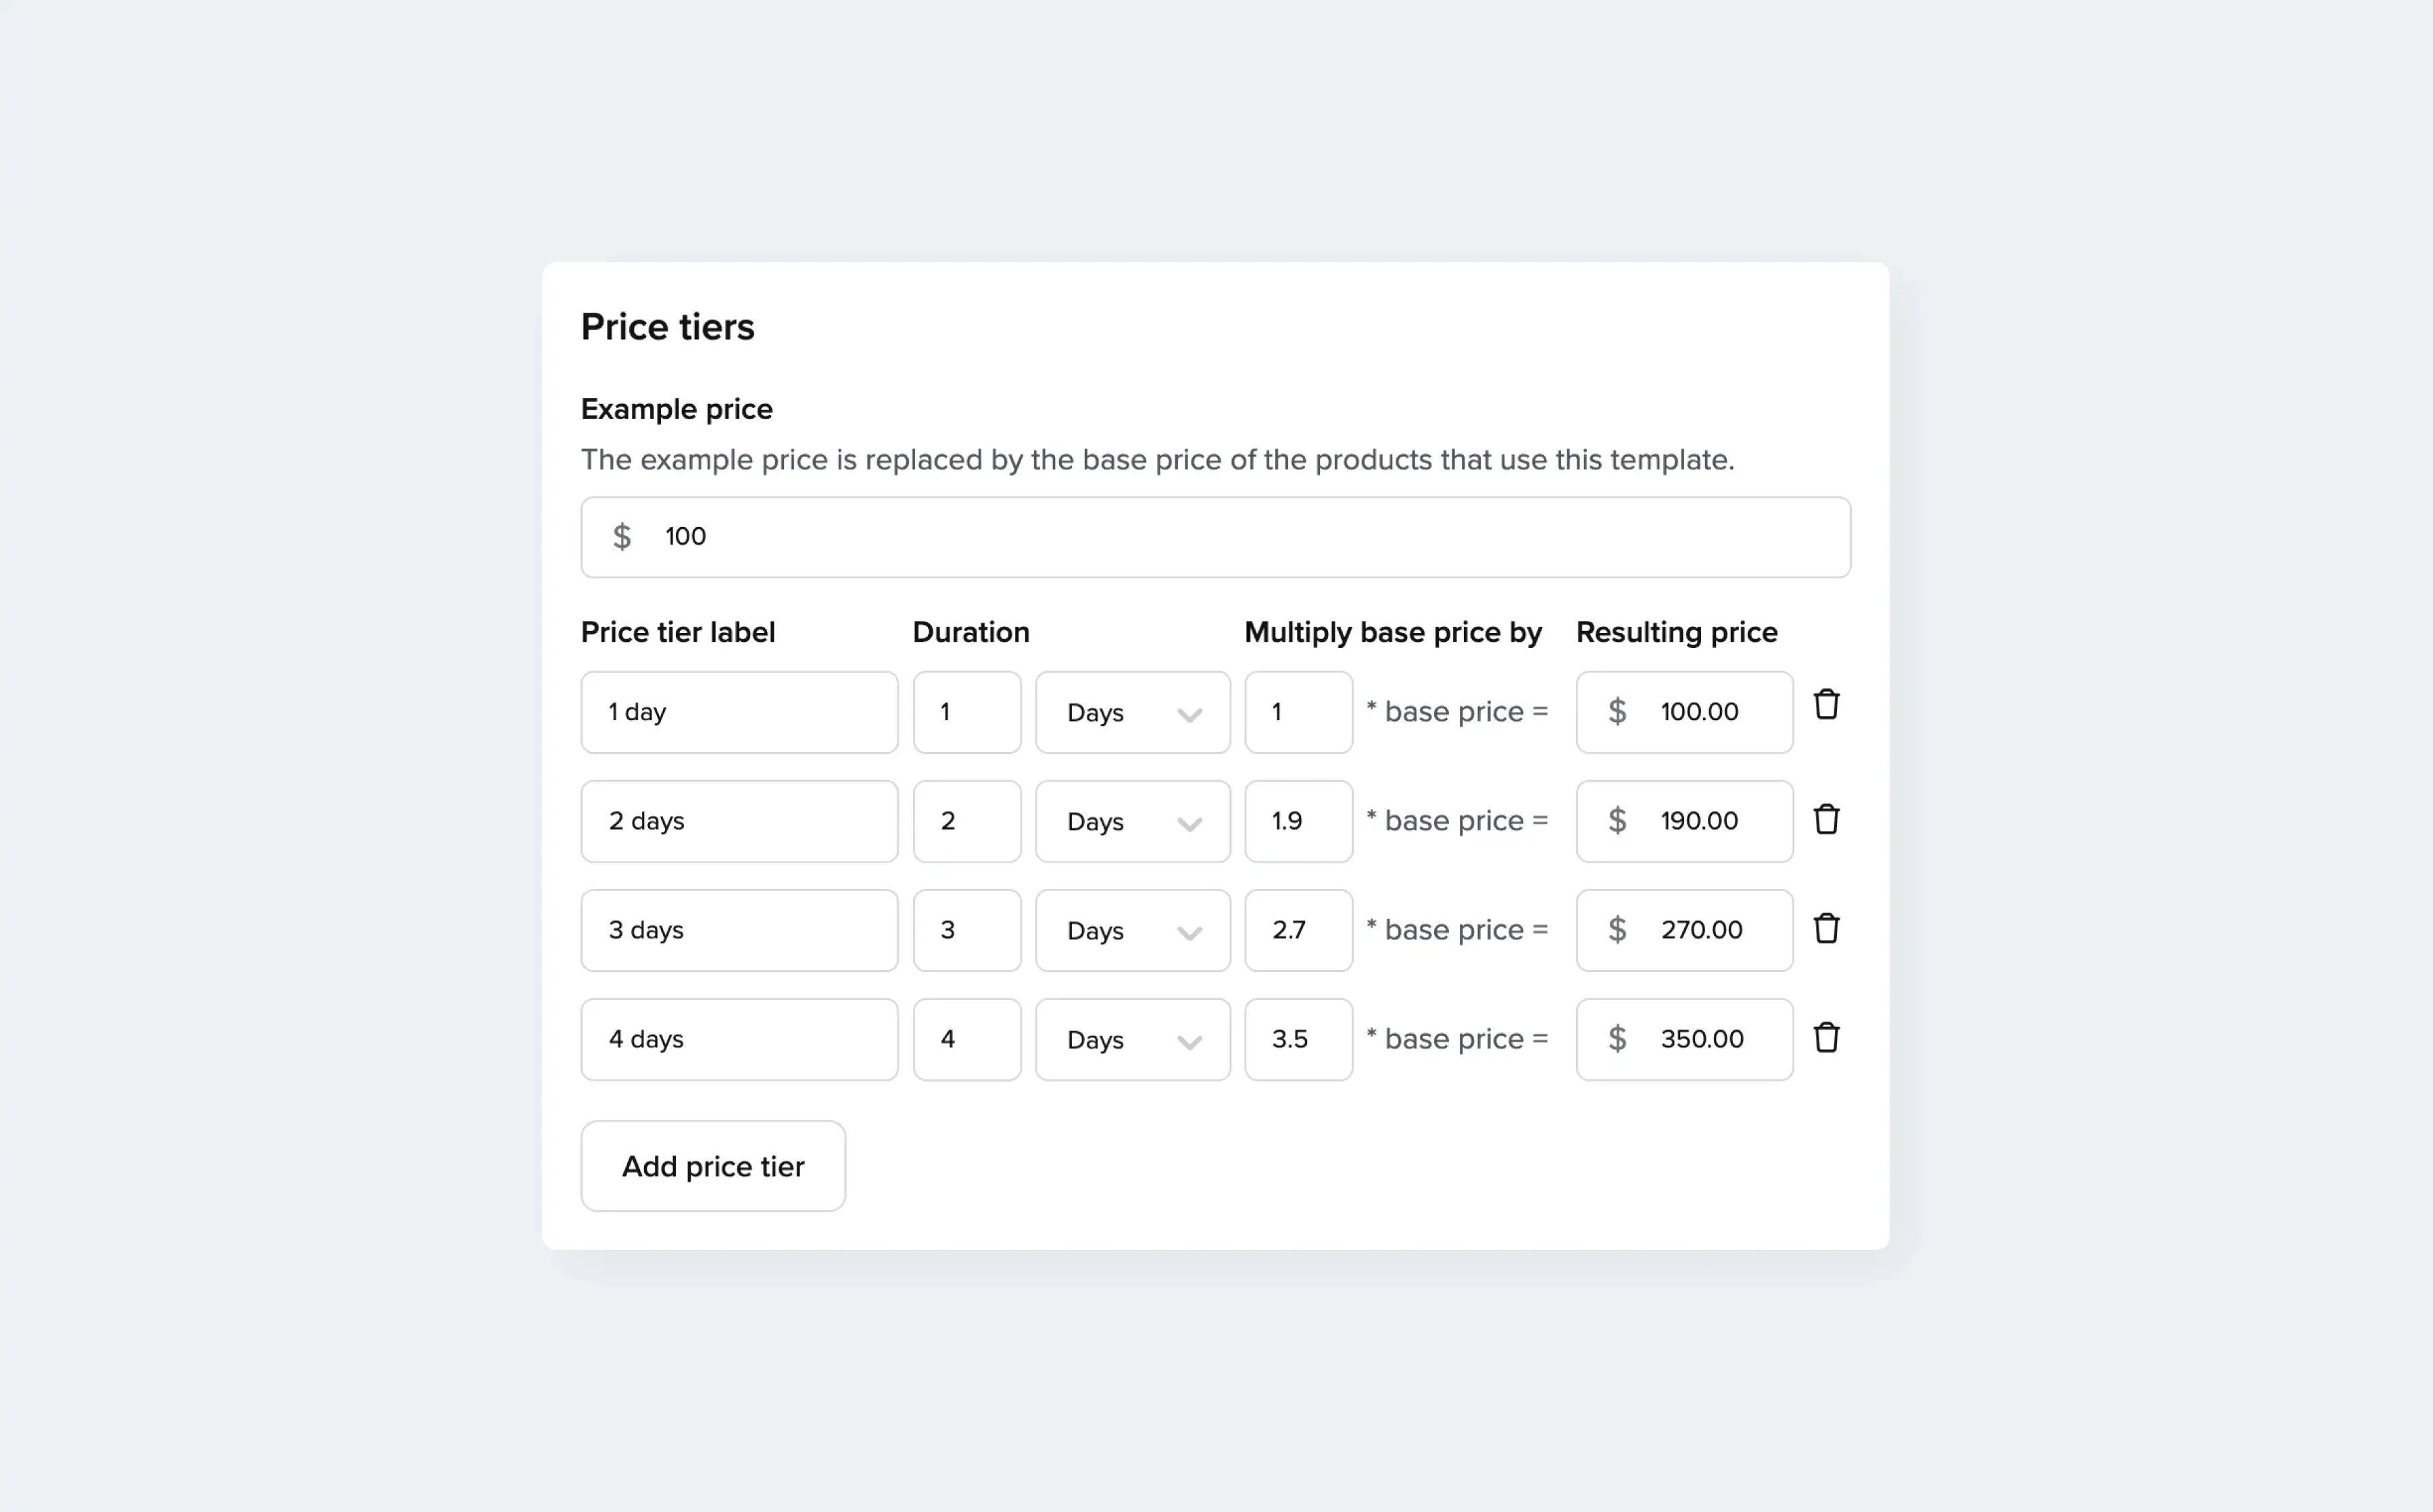Select the 1 day label field

pyautogui.click(x=738, y=711)
